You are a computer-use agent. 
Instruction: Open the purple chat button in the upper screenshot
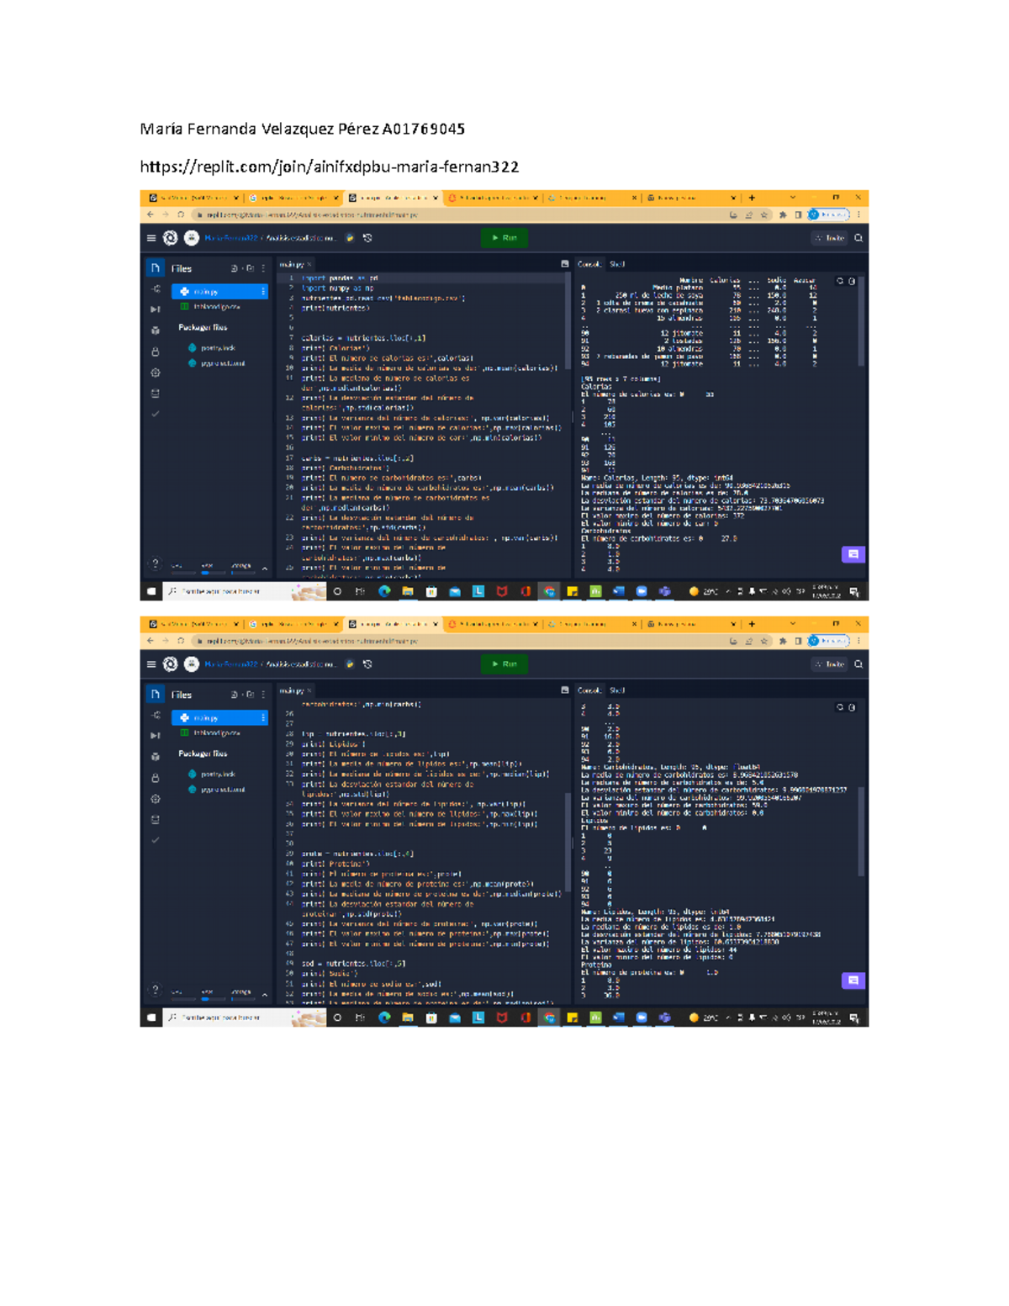[x=853, y=554]
